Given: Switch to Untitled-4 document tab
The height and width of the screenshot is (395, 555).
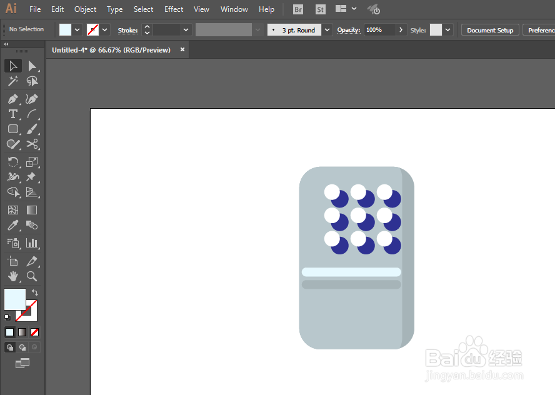Looking at the screenshot, I should point(111,50).
